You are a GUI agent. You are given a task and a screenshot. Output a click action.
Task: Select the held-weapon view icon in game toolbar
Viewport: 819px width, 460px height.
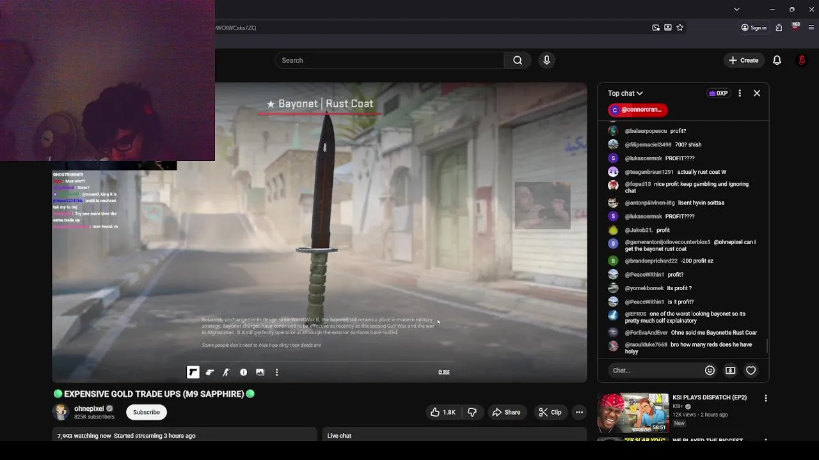(x=209, y=372)
